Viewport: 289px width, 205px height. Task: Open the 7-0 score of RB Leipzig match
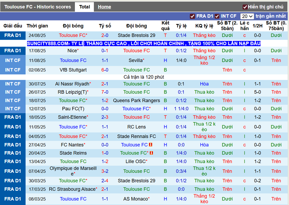[105, 92]
